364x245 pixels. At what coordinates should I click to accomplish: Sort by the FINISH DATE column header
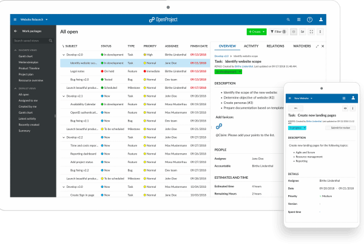tap(199, 46)
